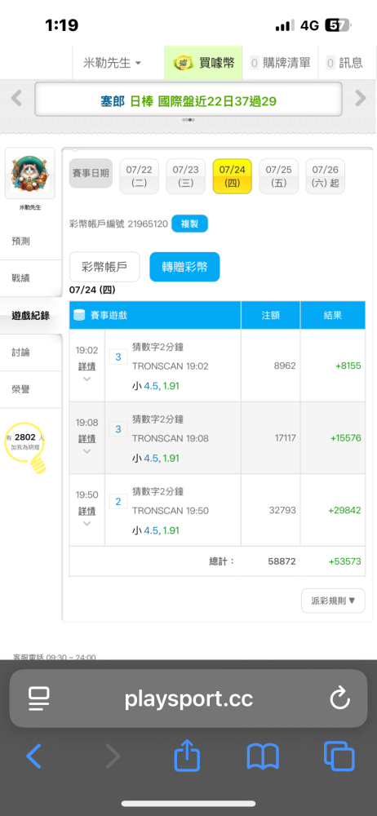Open the 派彩規則 dropdown
Screen dimensions: 377x816
click(333, 601)
